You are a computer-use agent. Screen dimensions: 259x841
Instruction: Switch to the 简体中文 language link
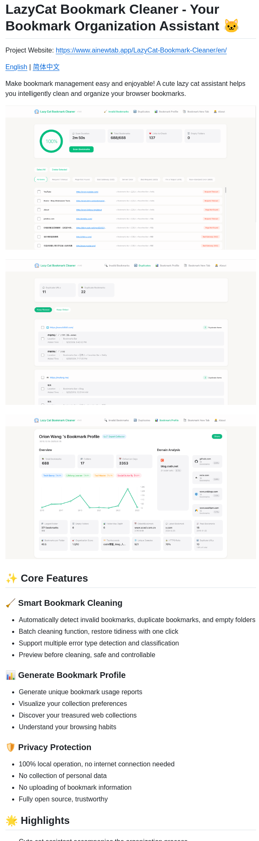click(x=46, y=67)
